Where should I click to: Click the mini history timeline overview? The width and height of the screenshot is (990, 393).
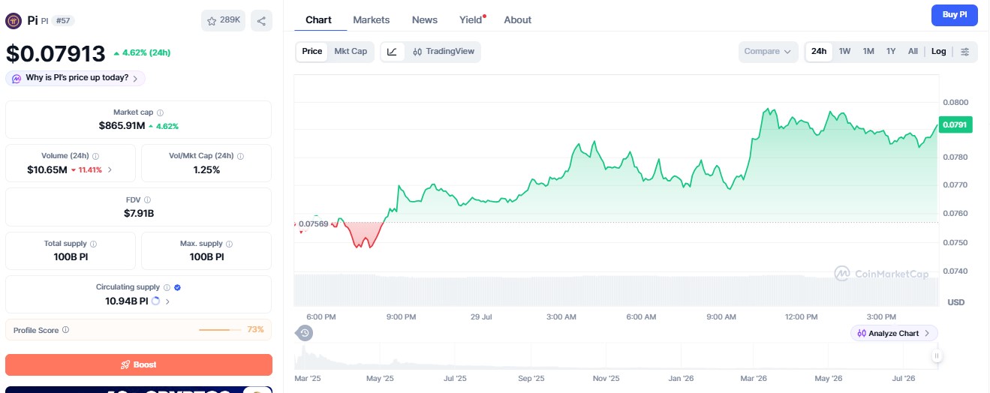616,355
